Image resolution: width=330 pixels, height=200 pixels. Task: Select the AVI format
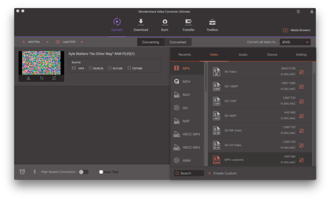(x=187, y=108)
